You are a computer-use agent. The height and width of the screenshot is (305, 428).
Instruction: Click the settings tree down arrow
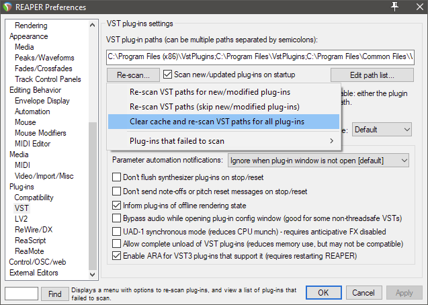click(x=93, y=275)
